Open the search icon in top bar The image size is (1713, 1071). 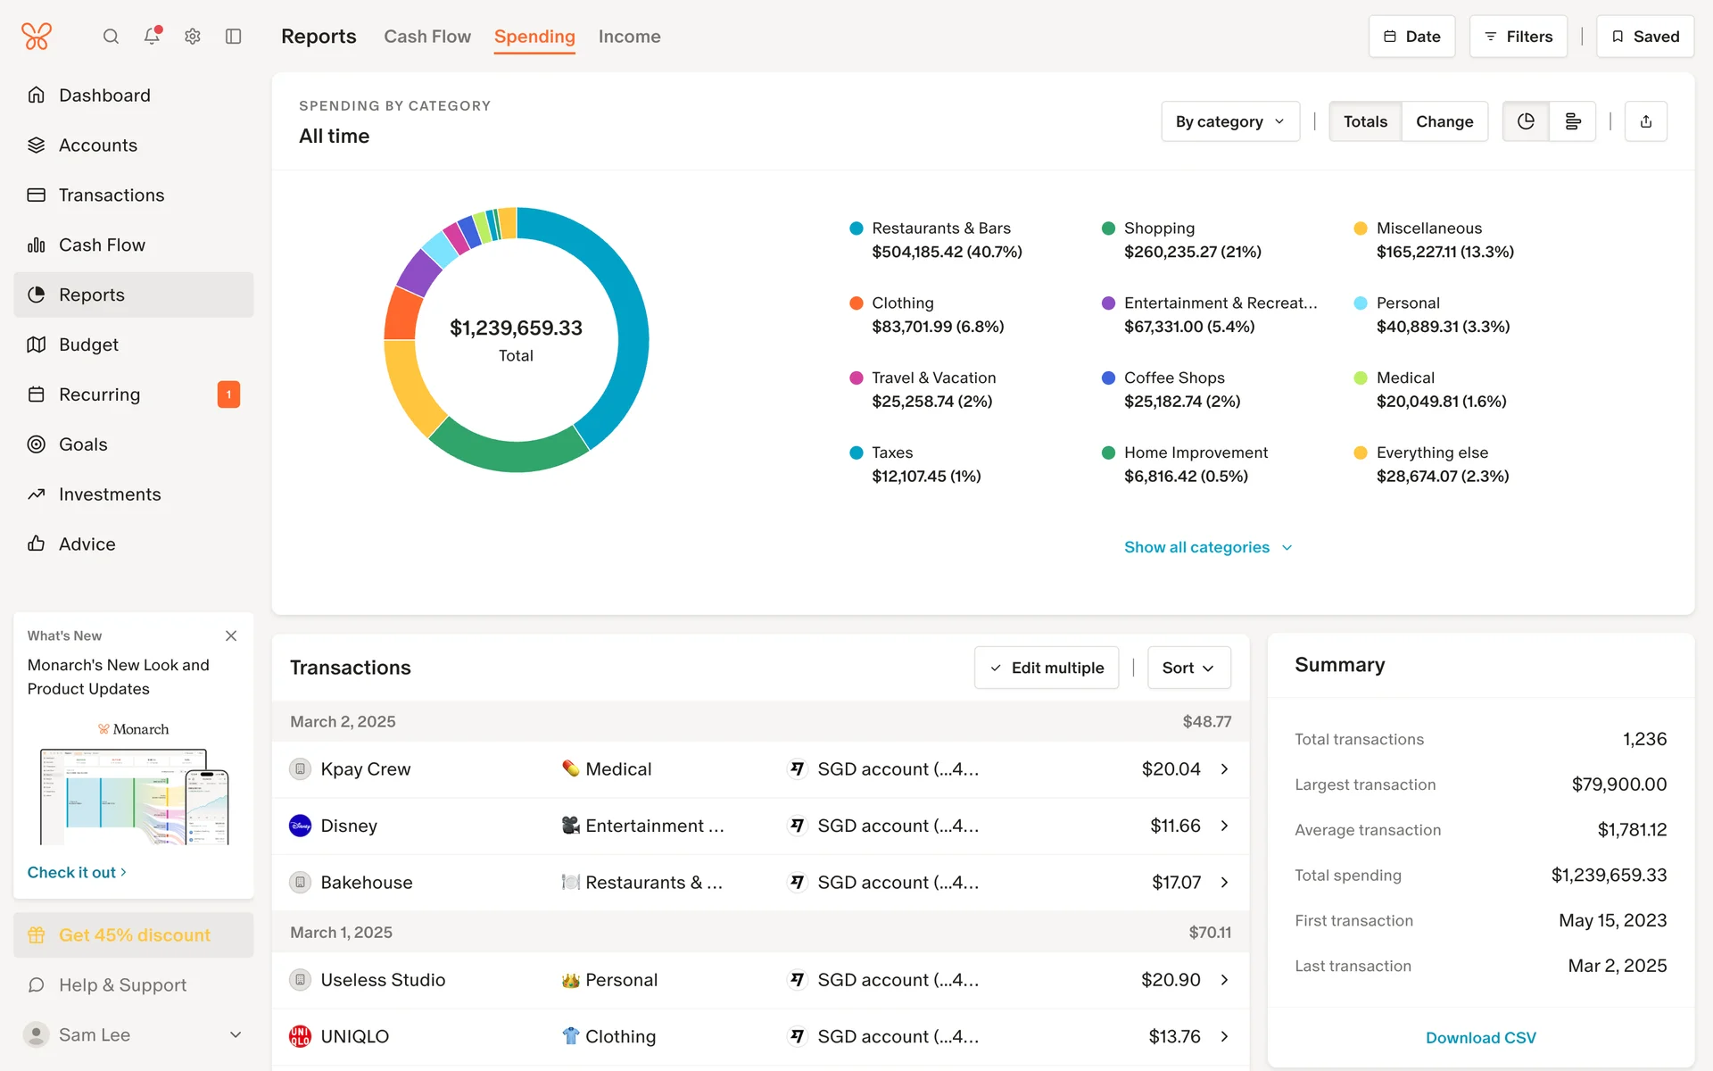pos(111,37)
